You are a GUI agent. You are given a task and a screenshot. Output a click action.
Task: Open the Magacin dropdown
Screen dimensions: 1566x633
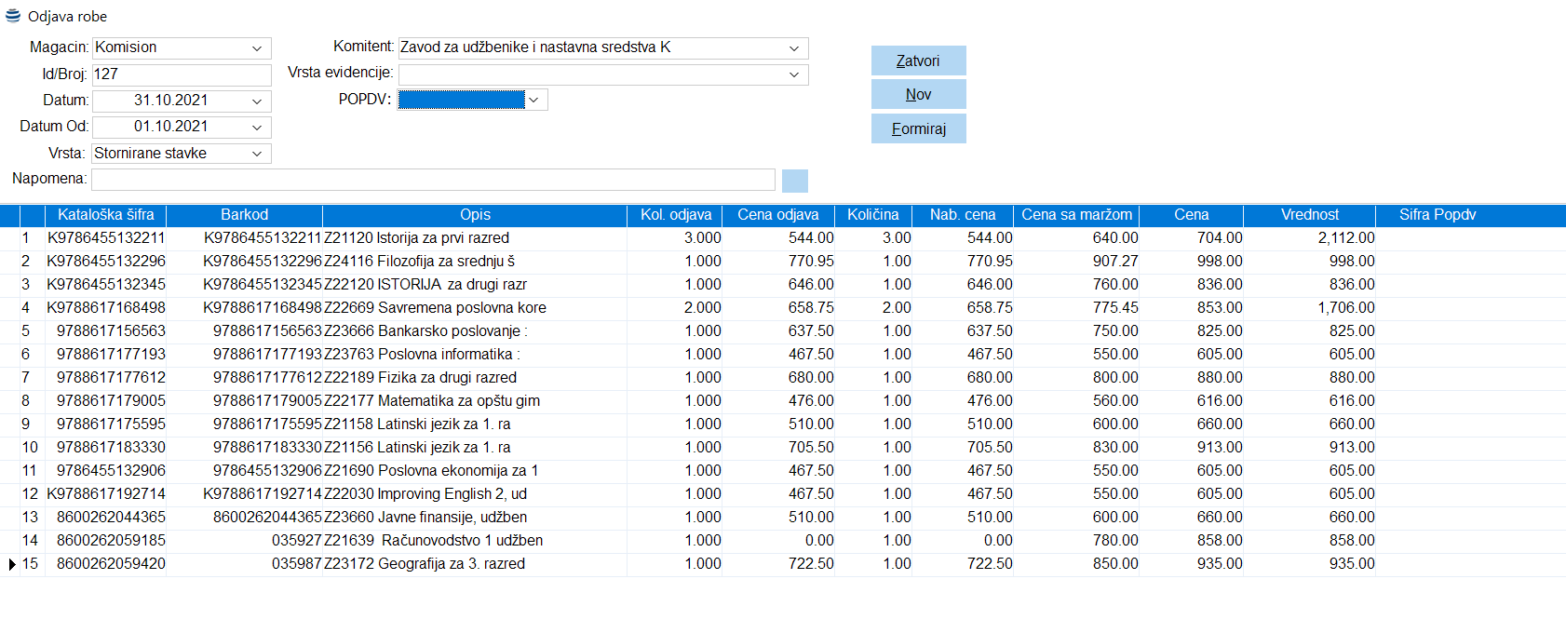pyautogui.click(x=257, y=48)
